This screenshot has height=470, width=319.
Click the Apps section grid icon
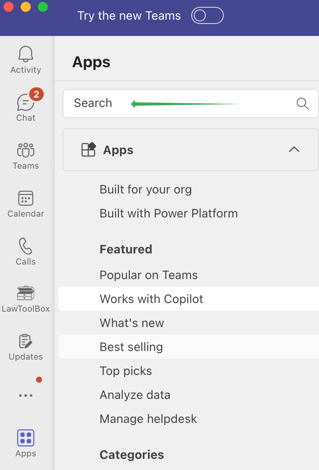(89, 149)
